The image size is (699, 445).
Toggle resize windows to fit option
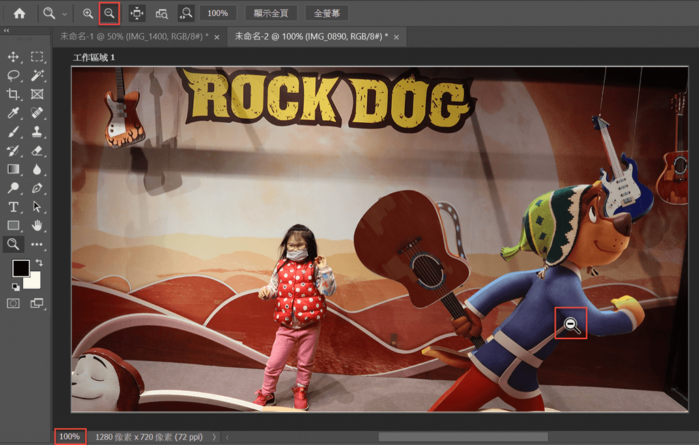coord(137,14)
